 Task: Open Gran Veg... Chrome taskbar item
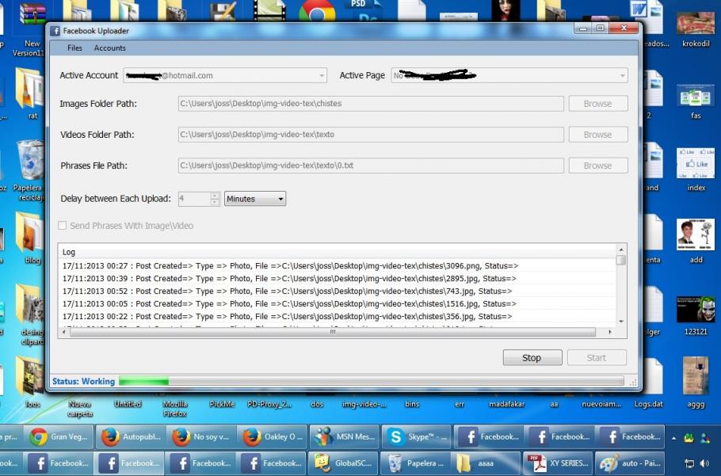pos(59,437)
